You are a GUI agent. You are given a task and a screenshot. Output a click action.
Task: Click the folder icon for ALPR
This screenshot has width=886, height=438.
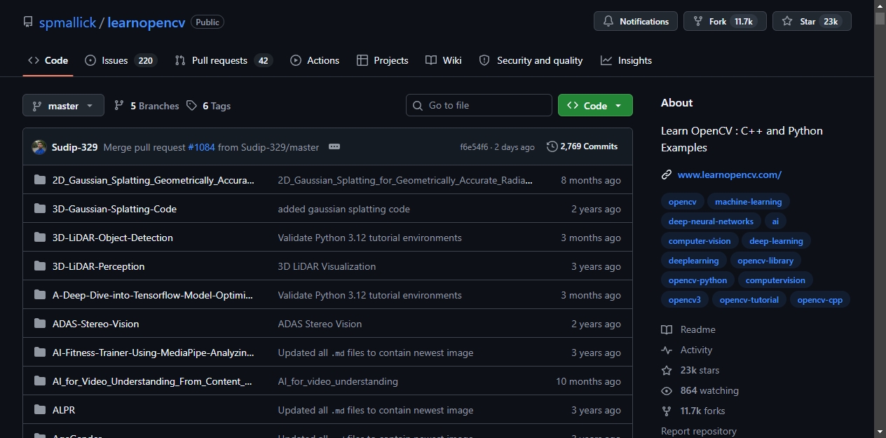pyautogui.click(x=40, y=410)
